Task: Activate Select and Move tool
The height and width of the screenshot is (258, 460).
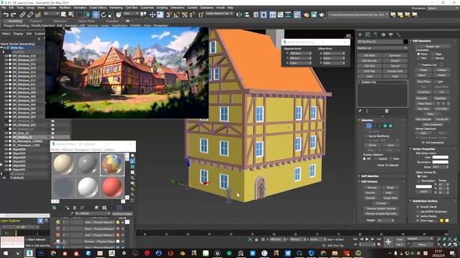Action: coord(96,14)
